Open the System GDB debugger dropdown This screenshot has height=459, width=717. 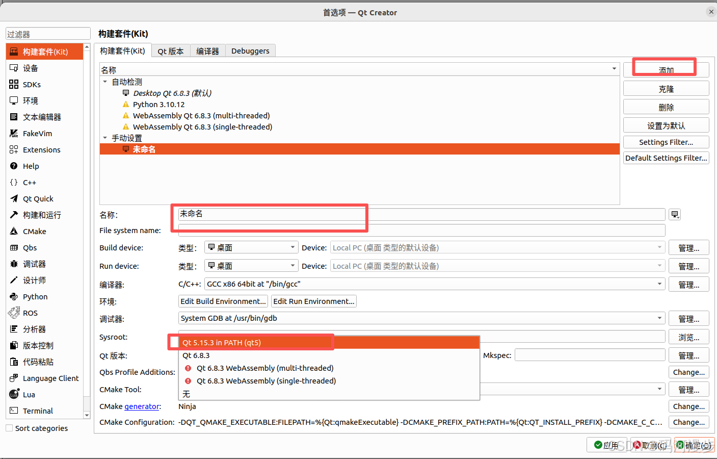[x=422, y=318]
